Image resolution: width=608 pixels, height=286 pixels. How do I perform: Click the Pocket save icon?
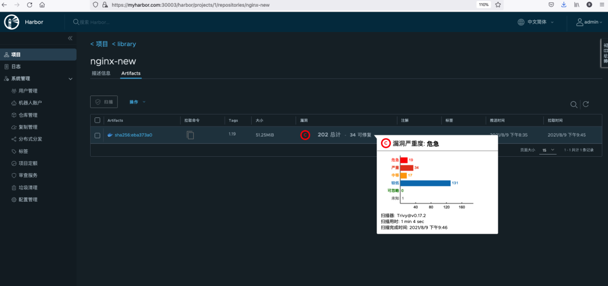point(551,4)
